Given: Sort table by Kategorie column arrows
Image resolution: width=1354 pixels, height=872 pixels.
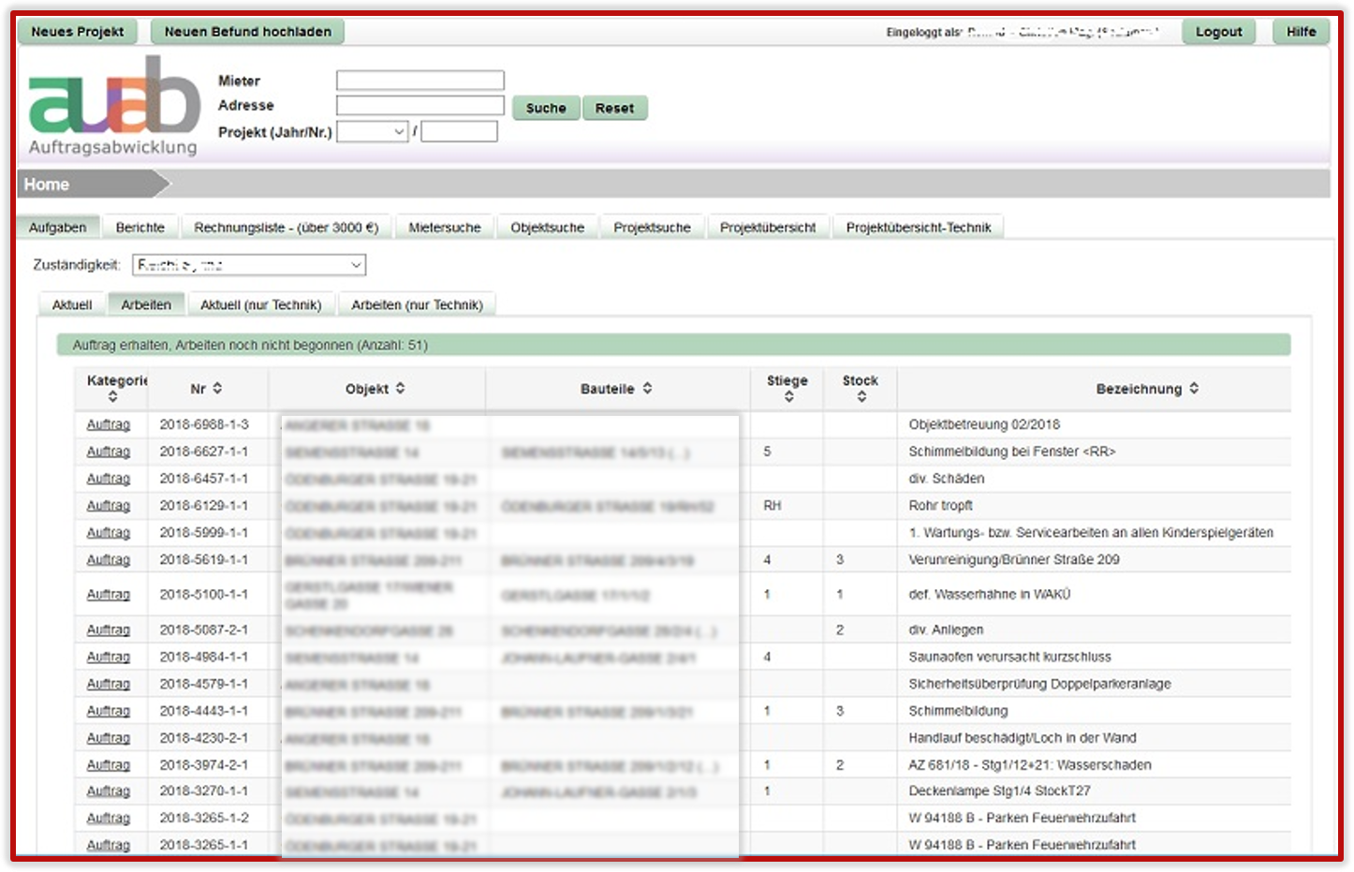Looking at the screenshot, I should pos(113,397).
